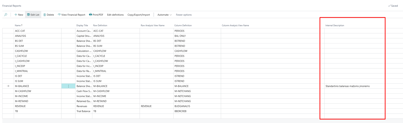Click CASHFLOW in the Column Definition column

pyautogui.click(x=197, y=51)
